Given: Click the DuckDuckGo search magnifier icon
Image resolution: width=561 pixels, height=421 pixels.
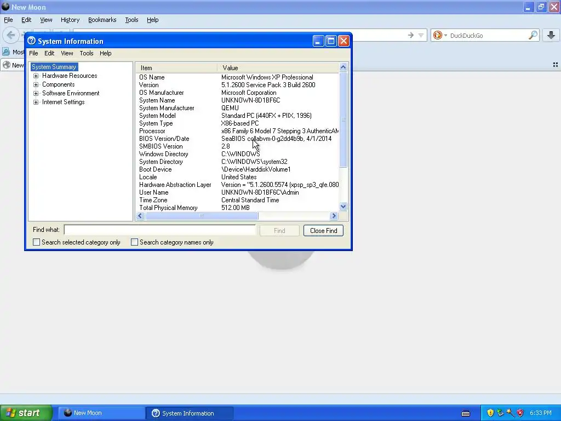Looking at the screenshot, I should point(533,35).
